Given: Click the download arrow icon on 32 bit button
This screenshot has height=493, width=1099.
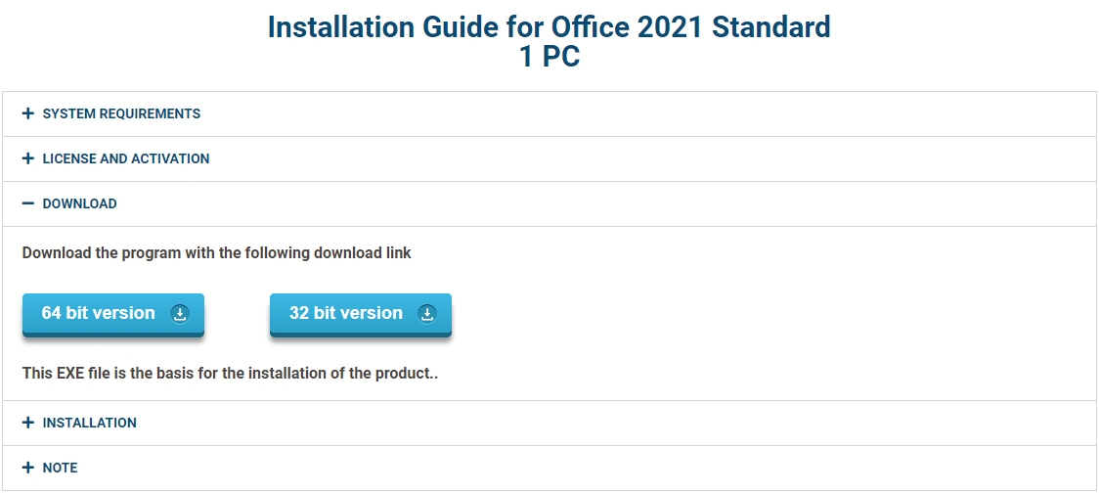Looking at the screenshot, I should pos(426,314).
